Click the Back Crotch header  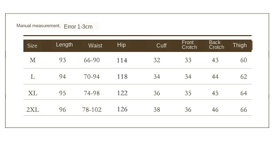(x=217, y=45)
